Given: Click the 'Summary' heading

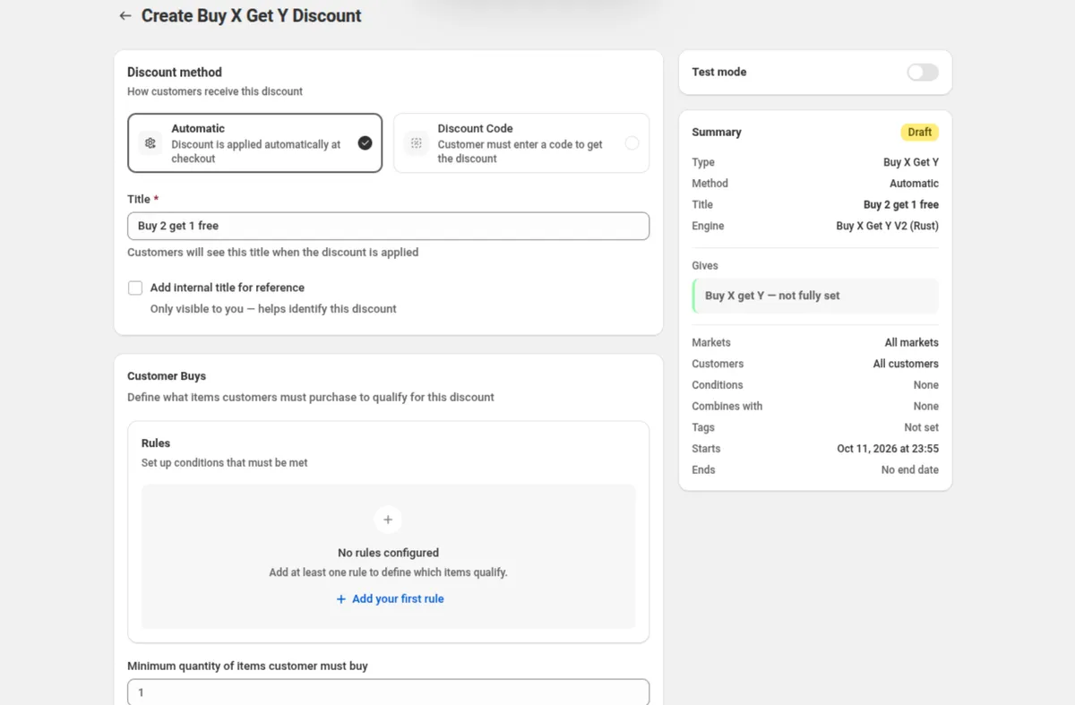Looking at the screenshot, I should 717,133.
